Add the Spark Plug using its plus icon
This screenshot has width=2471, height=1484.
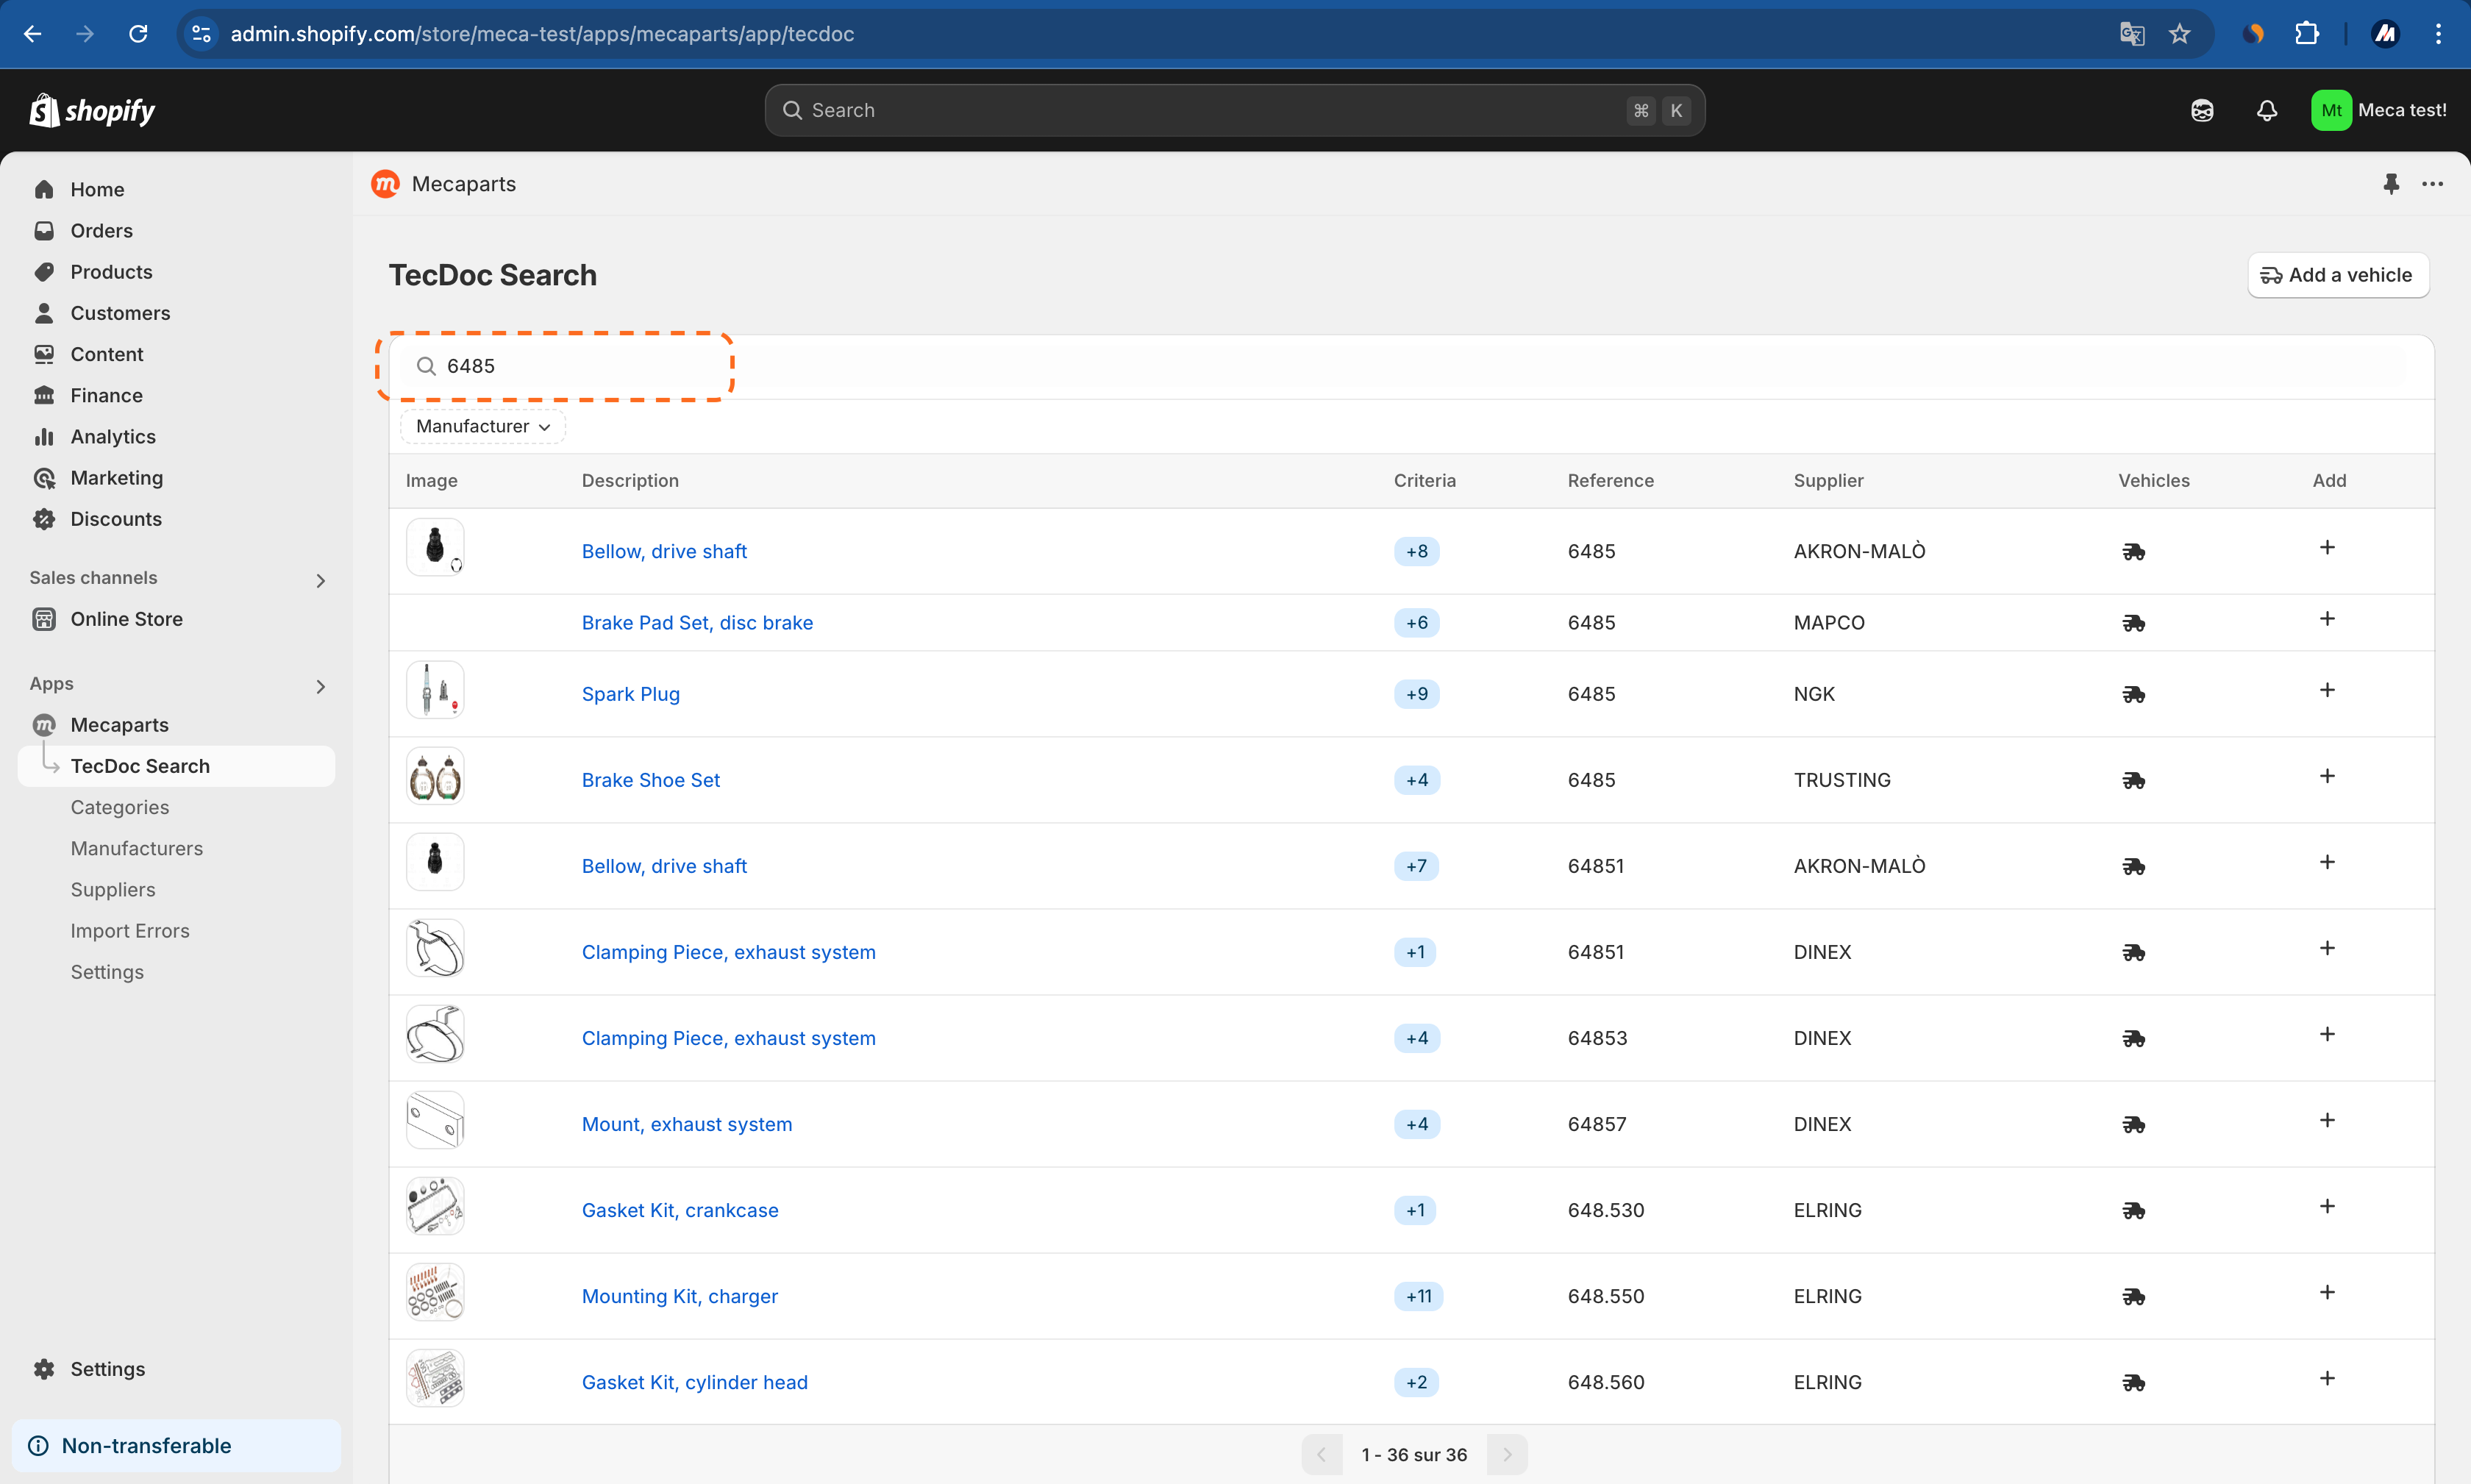[2327, 690]
